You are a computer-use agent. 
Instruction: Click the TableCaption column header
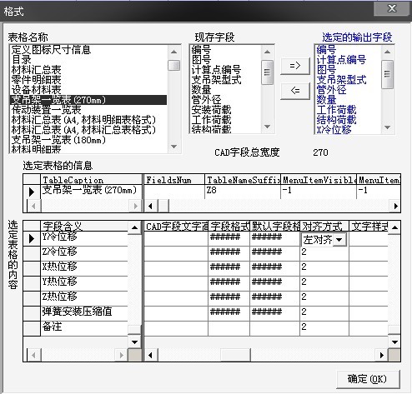click(91, 180)
